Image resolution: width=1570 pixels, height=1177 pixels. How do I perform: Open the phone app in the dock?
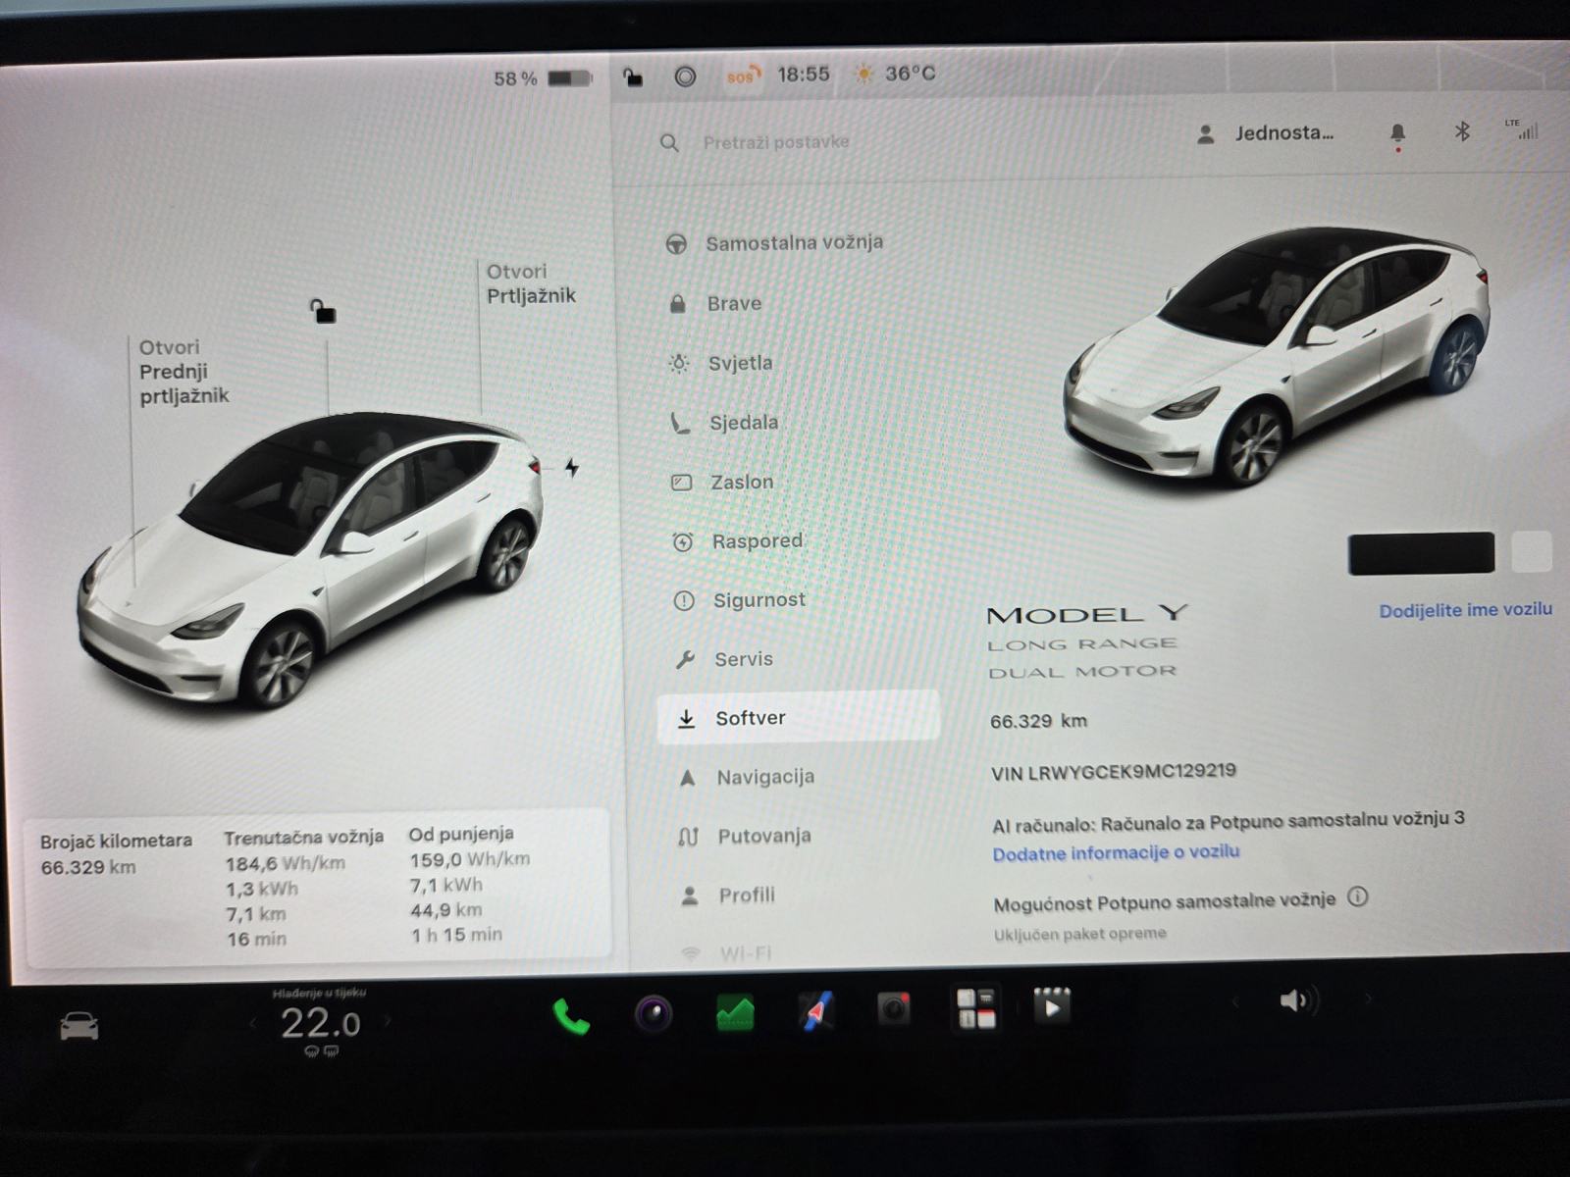coord(570,1015)
